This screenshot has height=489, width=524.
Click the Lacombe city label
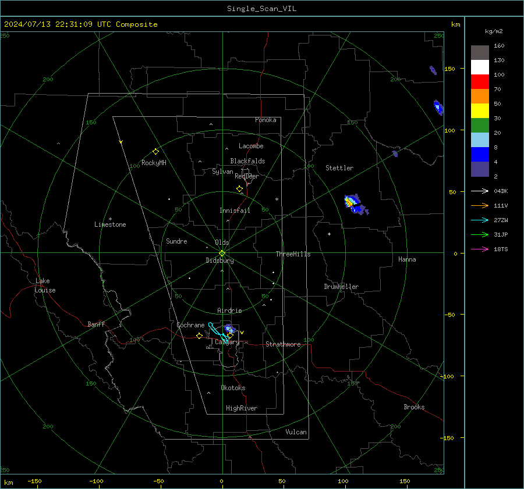click(x=251, y=146)
